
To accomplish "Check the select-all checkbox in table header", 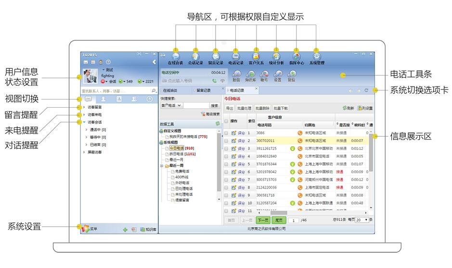I will (x=227, y=121).
